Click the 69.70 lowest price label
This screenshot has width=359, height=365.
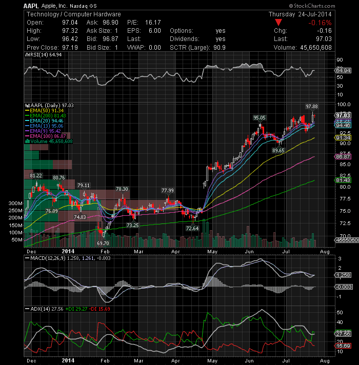(103, 243)
